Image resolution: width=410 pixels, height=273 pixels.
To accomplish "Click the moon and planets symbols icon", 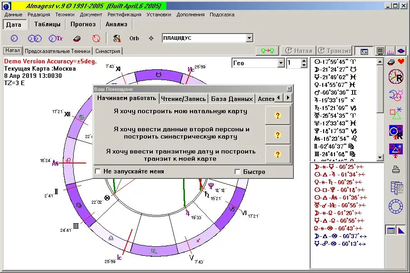I will tap(396, 95).
